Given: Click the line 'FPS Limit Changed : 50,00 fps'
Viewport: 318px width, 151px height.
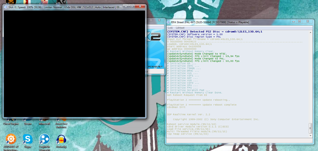Looking at the screenshot, I should click(203, 61).
